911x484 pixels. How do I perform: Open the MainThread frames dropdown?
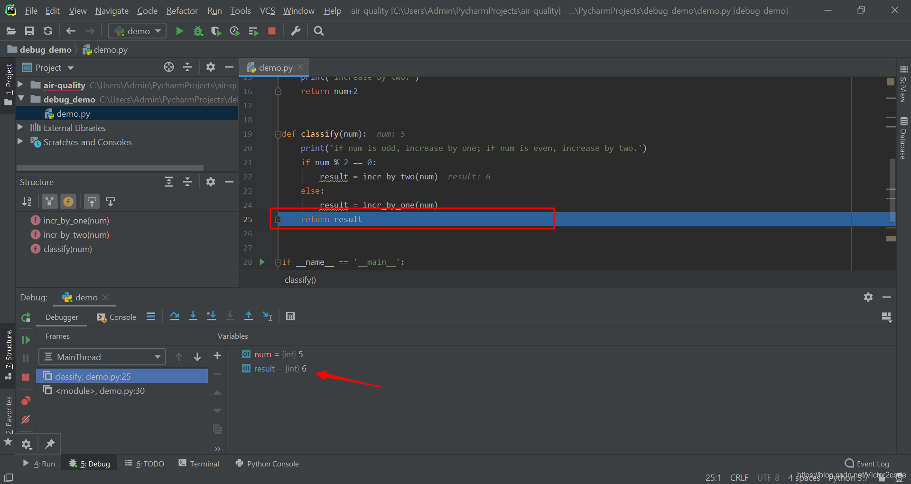pos(102,357)
